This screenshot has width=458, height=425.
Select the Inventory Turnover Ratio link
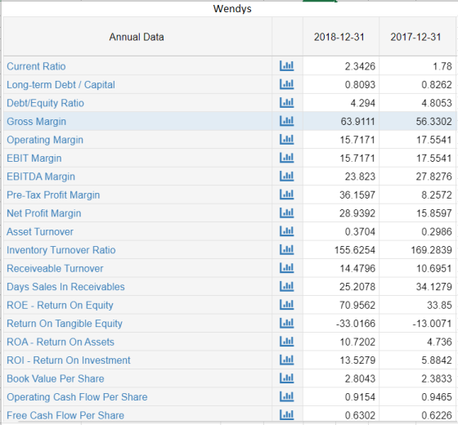point(61,250)
